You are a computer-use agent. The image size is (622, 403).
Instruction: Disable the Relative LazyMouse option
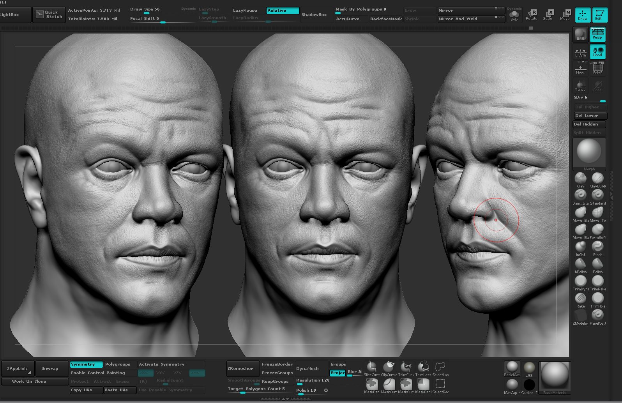pos(283,11)
